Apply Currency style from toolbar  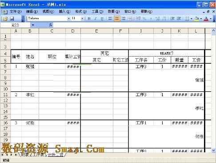click(138, 19)
